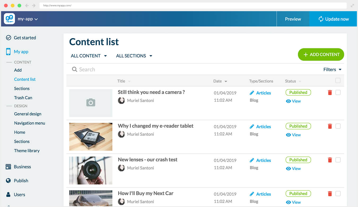
Task: Open the Add content sidebar item
Action: tap(18, 70)
